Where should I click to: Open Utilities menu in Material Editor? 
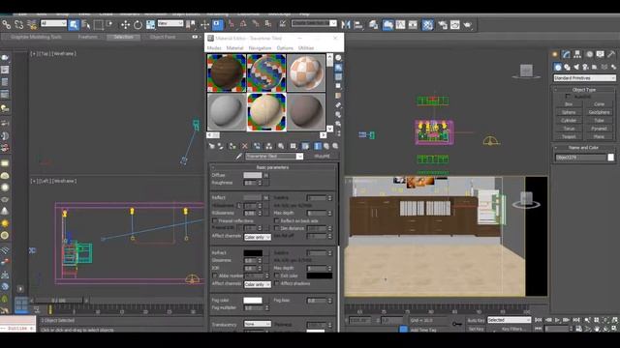click(x=306, y=48)
